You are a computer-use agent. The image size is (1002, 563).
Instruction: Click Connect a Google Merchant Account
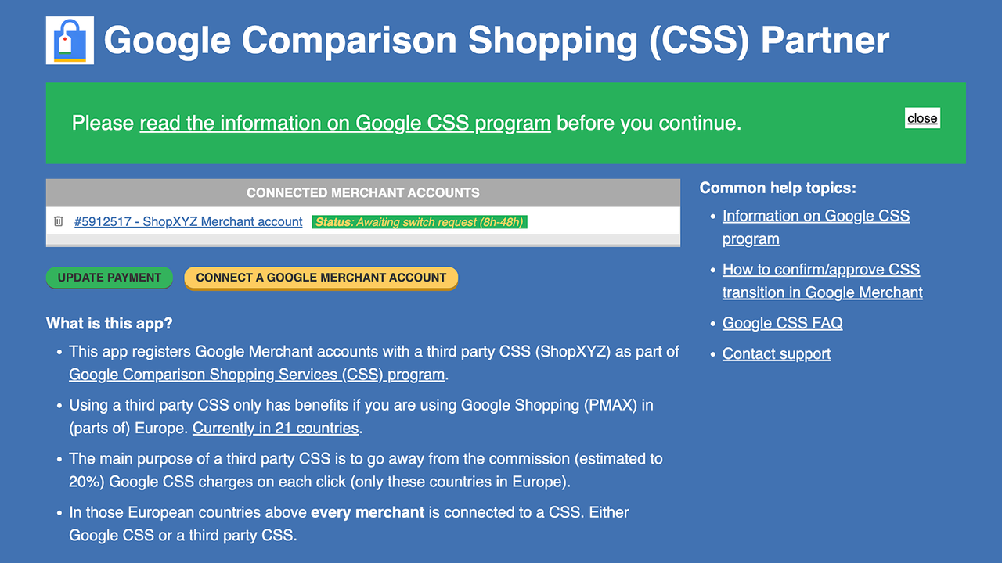click(x=321, y=278)
